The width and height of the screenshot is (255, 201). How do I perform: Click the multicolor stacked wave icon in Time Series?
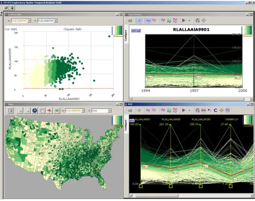tap(175, 20)
